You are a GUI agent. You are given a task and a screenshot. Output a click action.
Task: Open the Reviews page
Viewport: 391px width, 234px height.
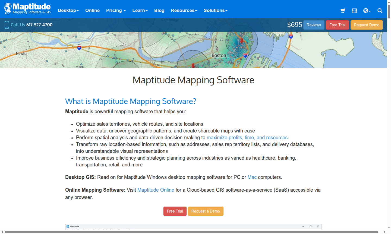tap(314, 25)
